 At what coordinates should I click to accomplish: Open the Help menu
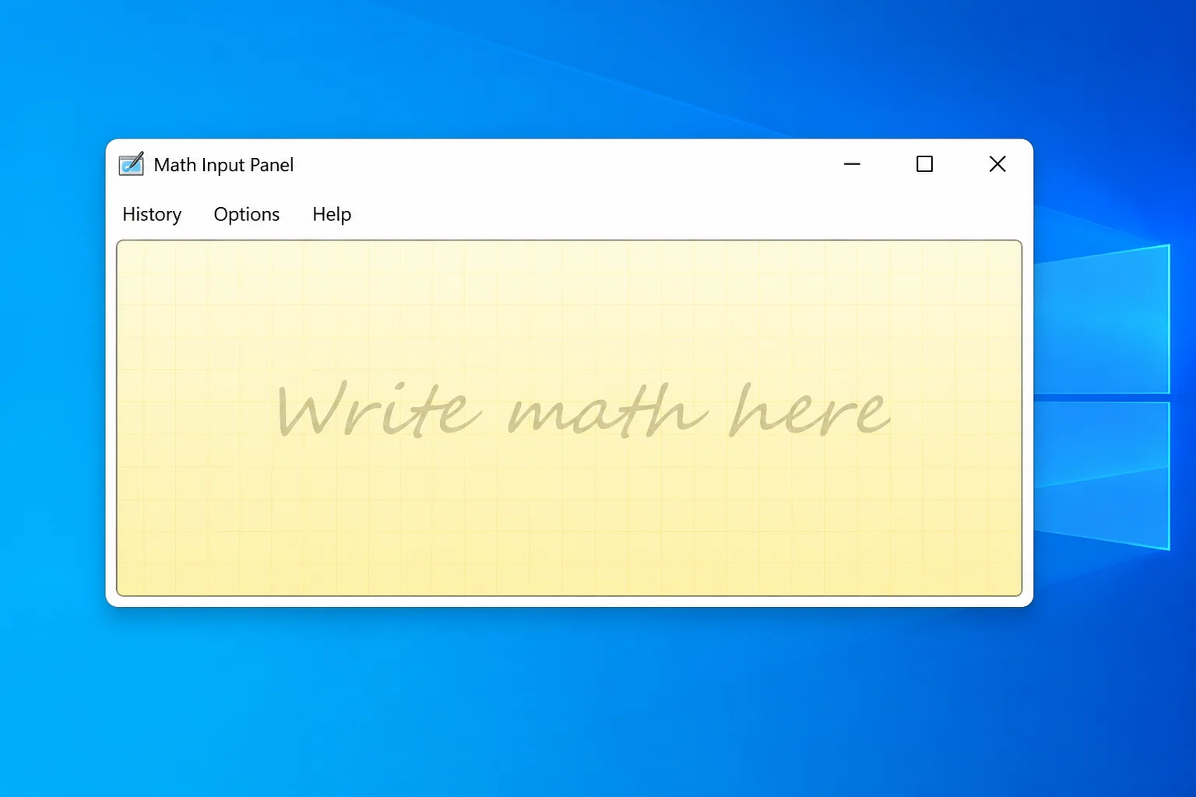point(332,214)
